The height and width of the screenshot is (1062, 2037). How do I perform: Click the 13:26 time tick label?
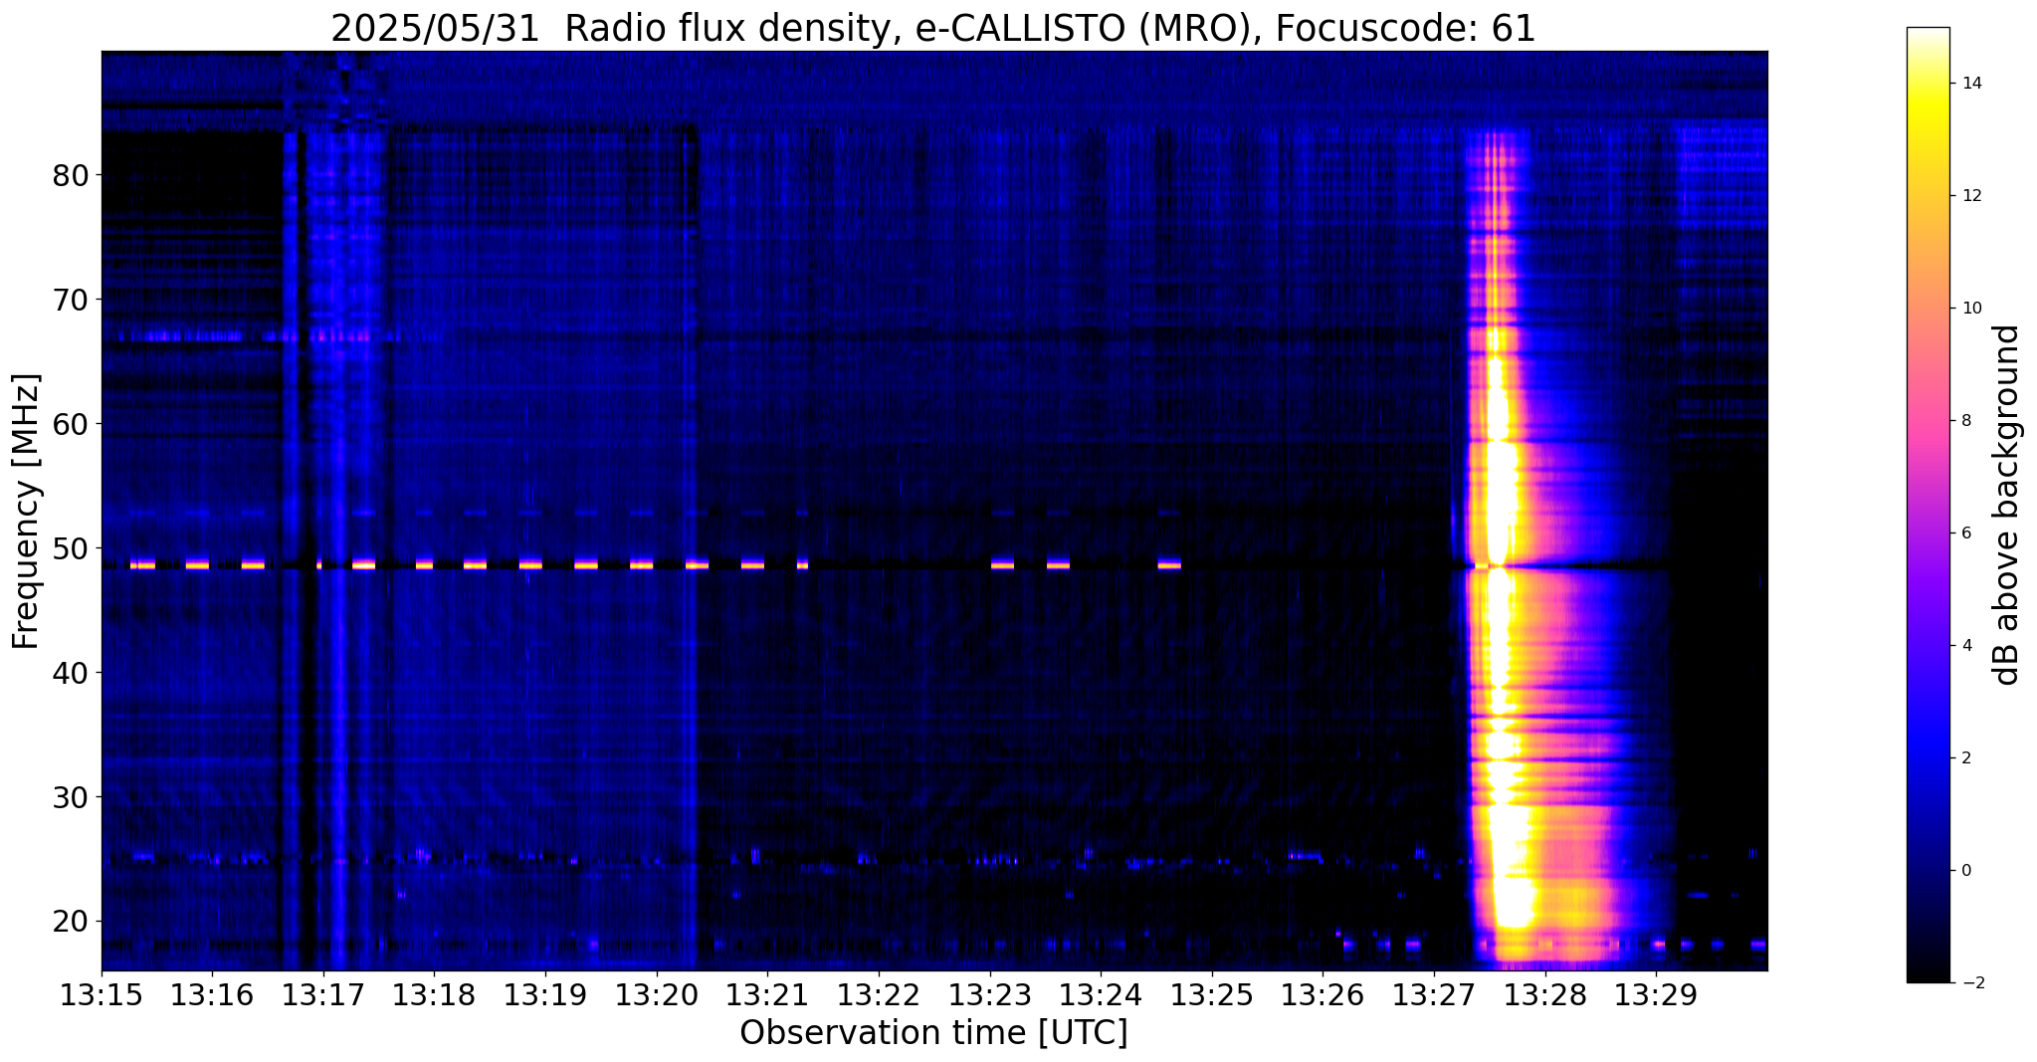(x=1323, y=995)
